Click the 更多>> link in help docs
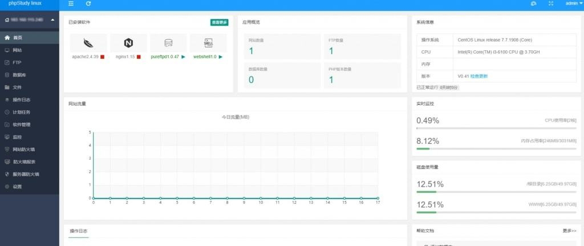Viewport: 584px width, 246px height. [x=569, y=231]
